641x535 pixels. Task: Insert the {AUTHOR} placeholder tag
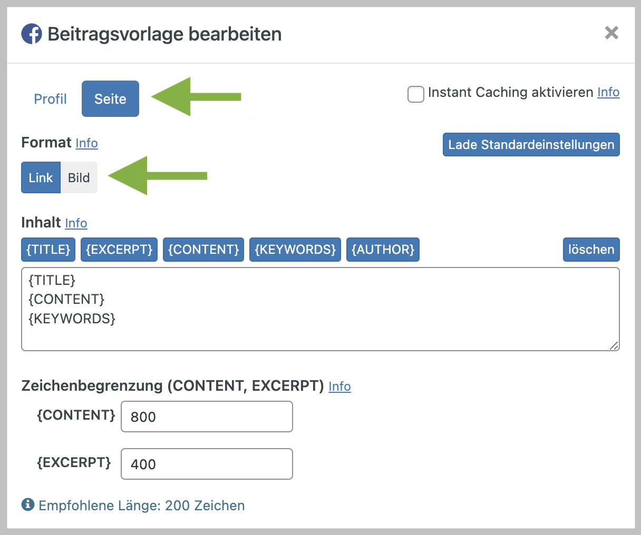[383, 250]
